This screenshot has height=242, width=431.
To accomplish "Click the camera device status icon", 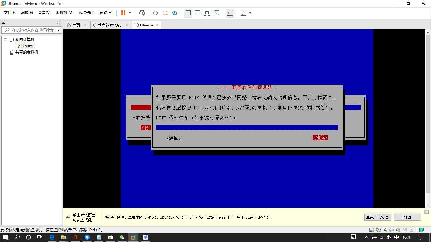I will point(405,230).
